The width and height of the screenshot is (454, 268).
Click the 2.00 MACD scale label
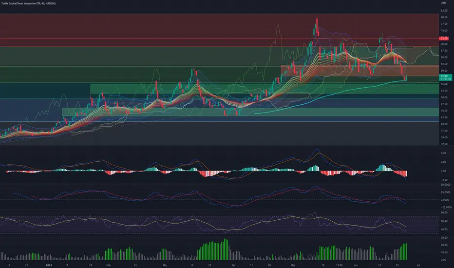click(443, 162)
